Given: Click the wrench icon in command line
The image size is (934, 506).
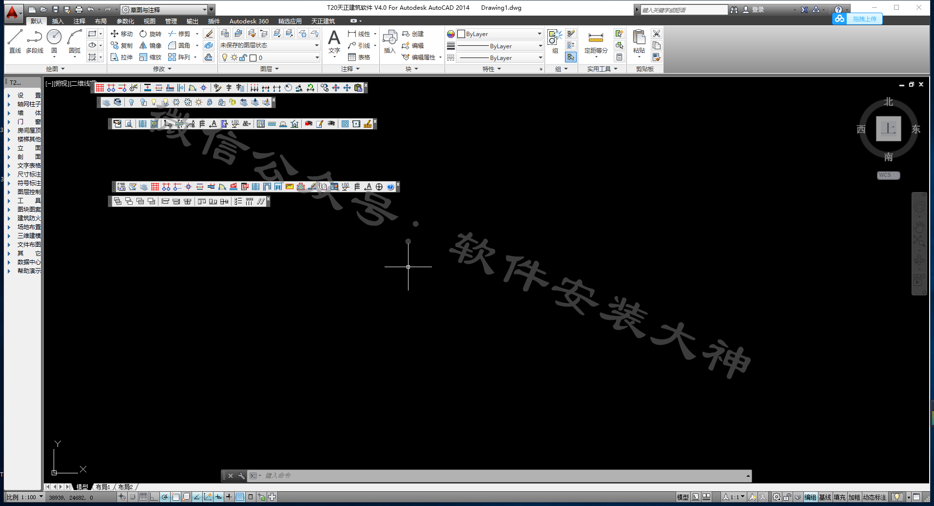Looking at the screenshot, I should 241,476.
